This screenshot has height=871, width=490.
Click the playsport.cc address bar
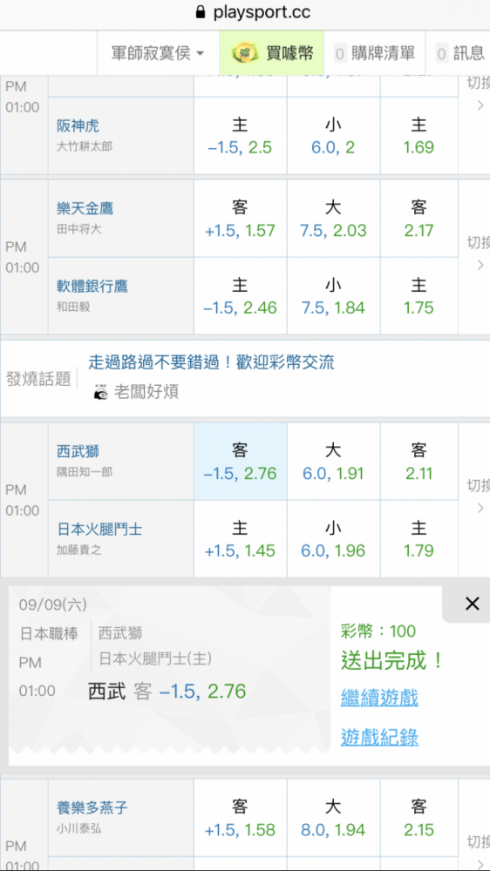point(245,13)
